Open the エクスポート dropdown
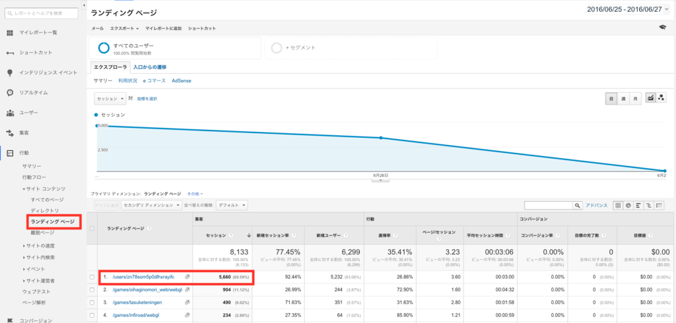This screenshot has height=323, width=676. point(124,28)
